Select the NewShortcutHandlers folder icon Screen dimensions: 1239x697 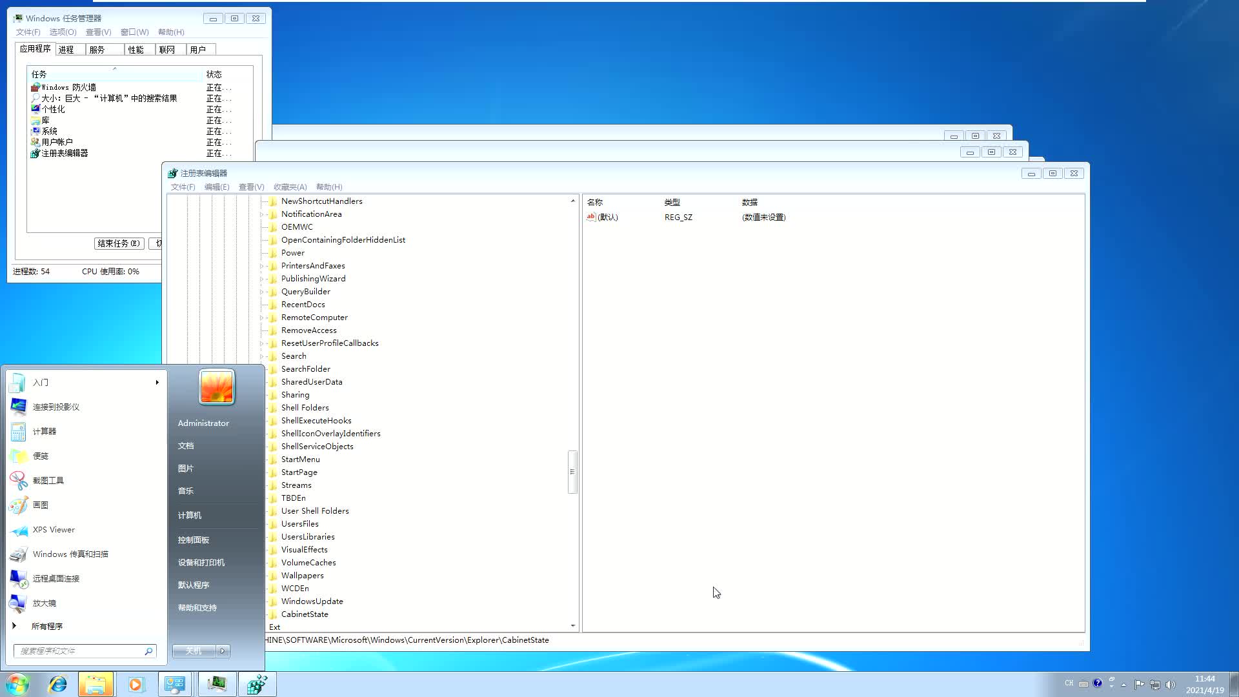(x=273, y=201)
